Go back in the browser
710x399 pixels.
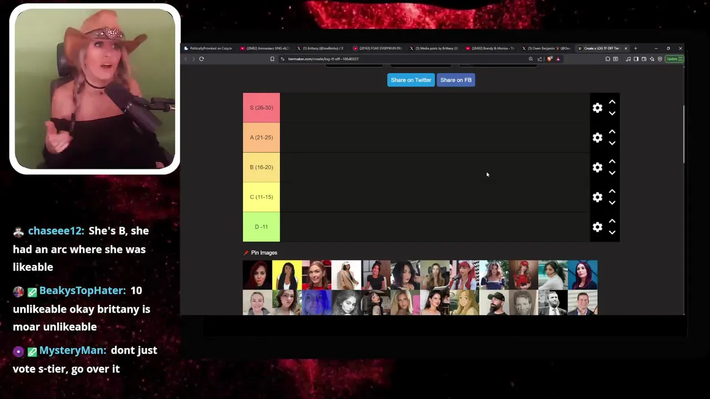point(186,59)
